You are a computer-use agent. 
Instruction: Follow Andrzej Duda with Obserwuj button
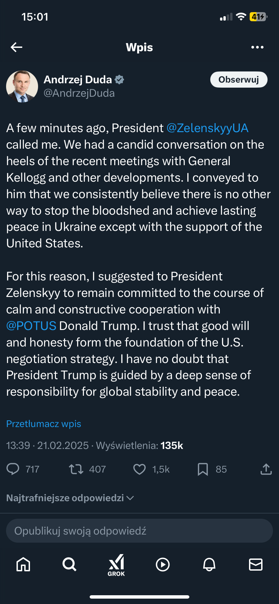(x=239, y=80)
